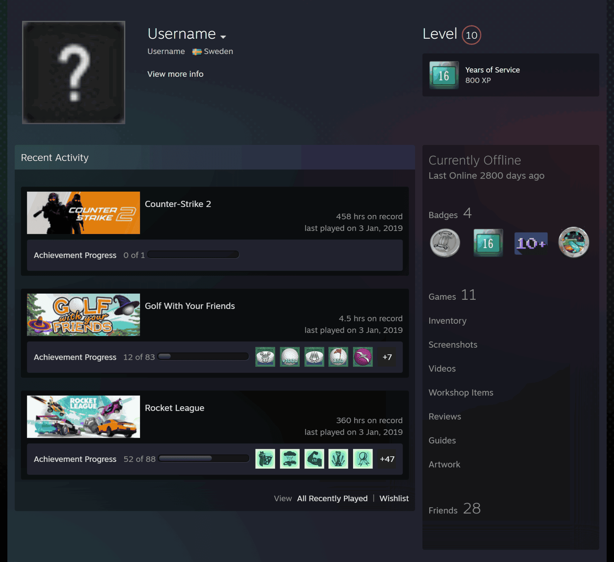Click the silver pillar community badge
Viewport: 614px width, 562px height.
pyautogui.click(x=445, y=243)
